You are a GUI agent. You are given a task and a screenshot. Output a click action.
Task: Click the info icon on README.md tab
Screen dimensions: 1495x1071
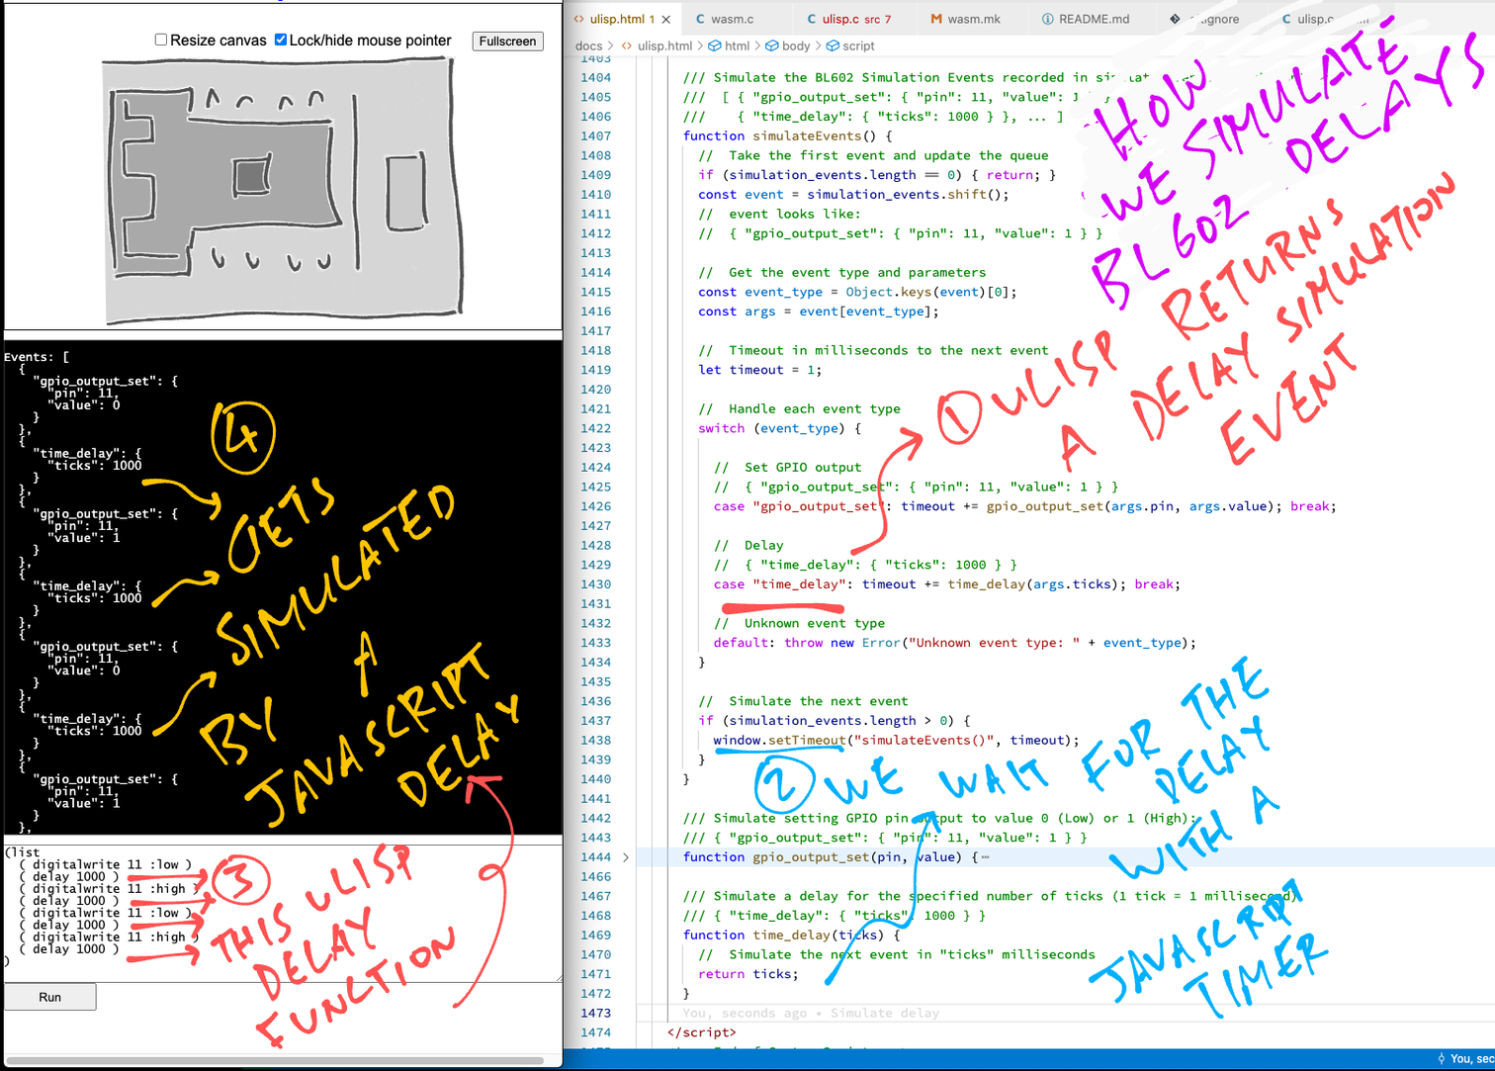[1047, 19]
